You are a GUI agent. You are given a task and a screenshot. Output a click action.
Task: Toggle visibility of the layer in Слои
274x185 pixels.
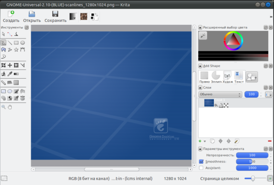click(x=216, y=105)
